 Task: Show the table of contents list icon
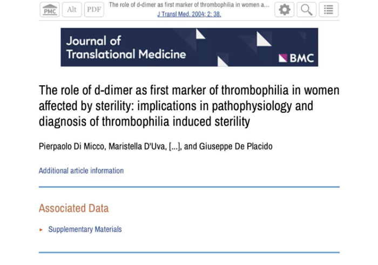click(x=329, y=10)
